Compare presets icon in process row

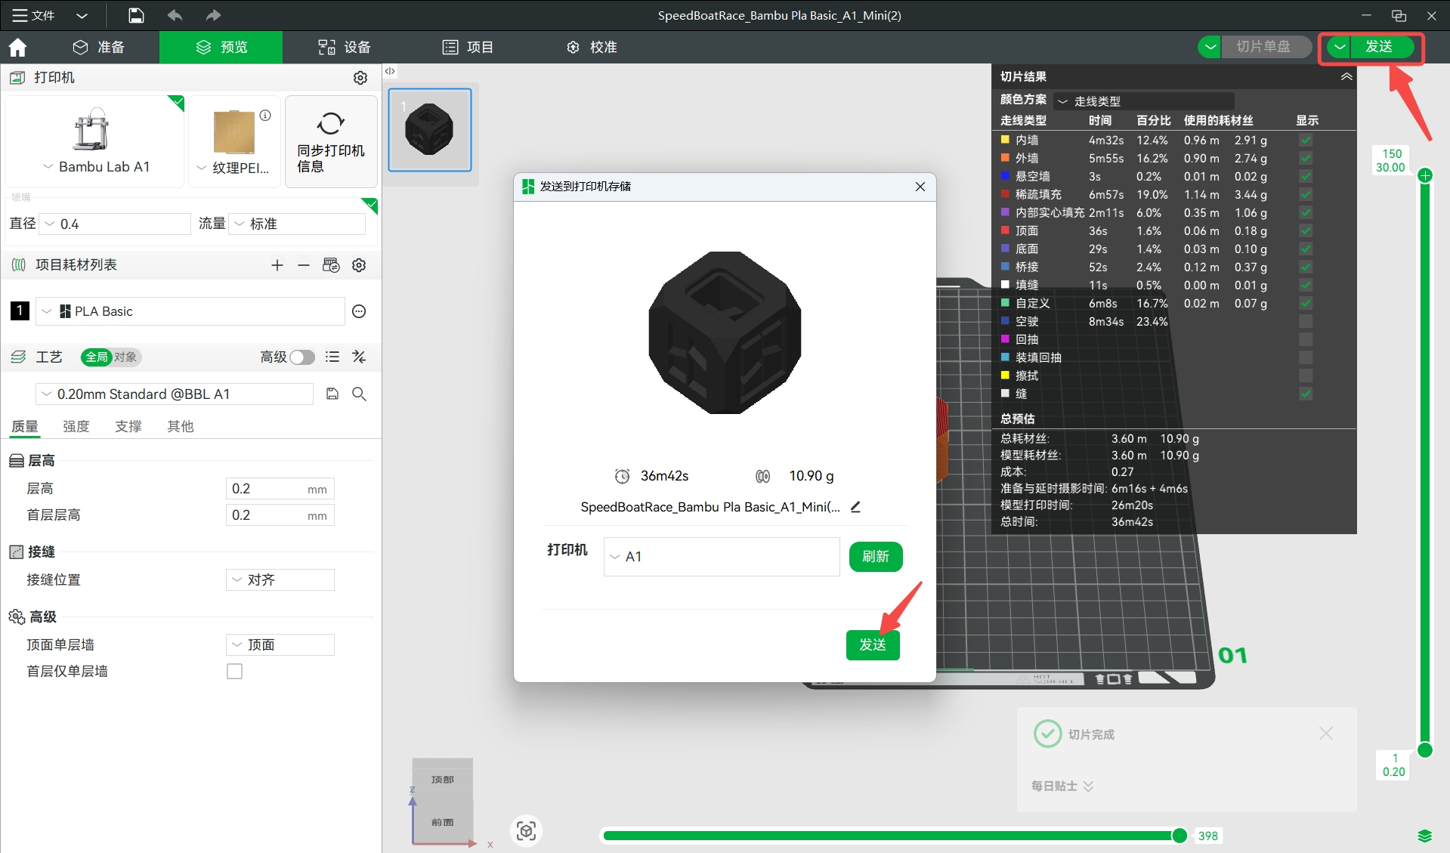[x=359, y=357]
